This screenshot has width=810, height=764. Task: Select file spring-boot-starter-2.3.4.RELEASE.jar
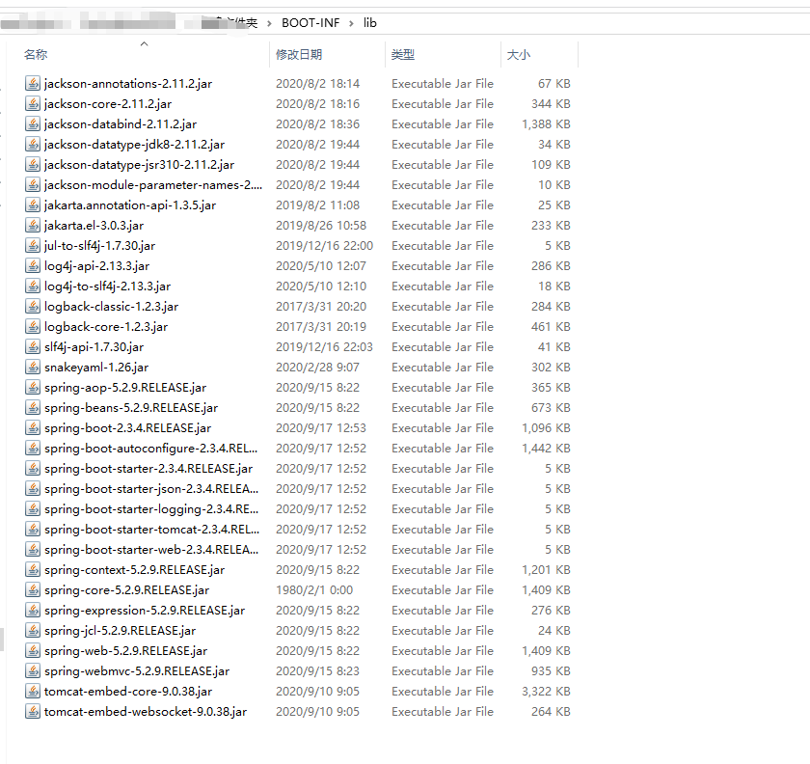(x=148, y=468)
